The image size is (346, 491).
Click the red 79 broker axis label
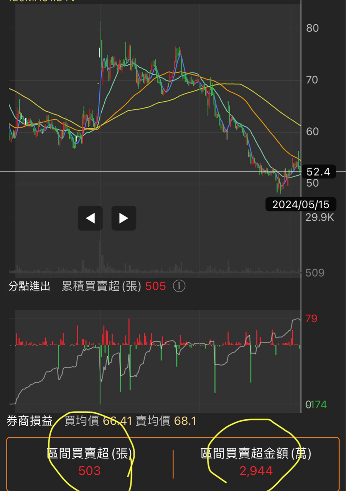tap(311, 319)
